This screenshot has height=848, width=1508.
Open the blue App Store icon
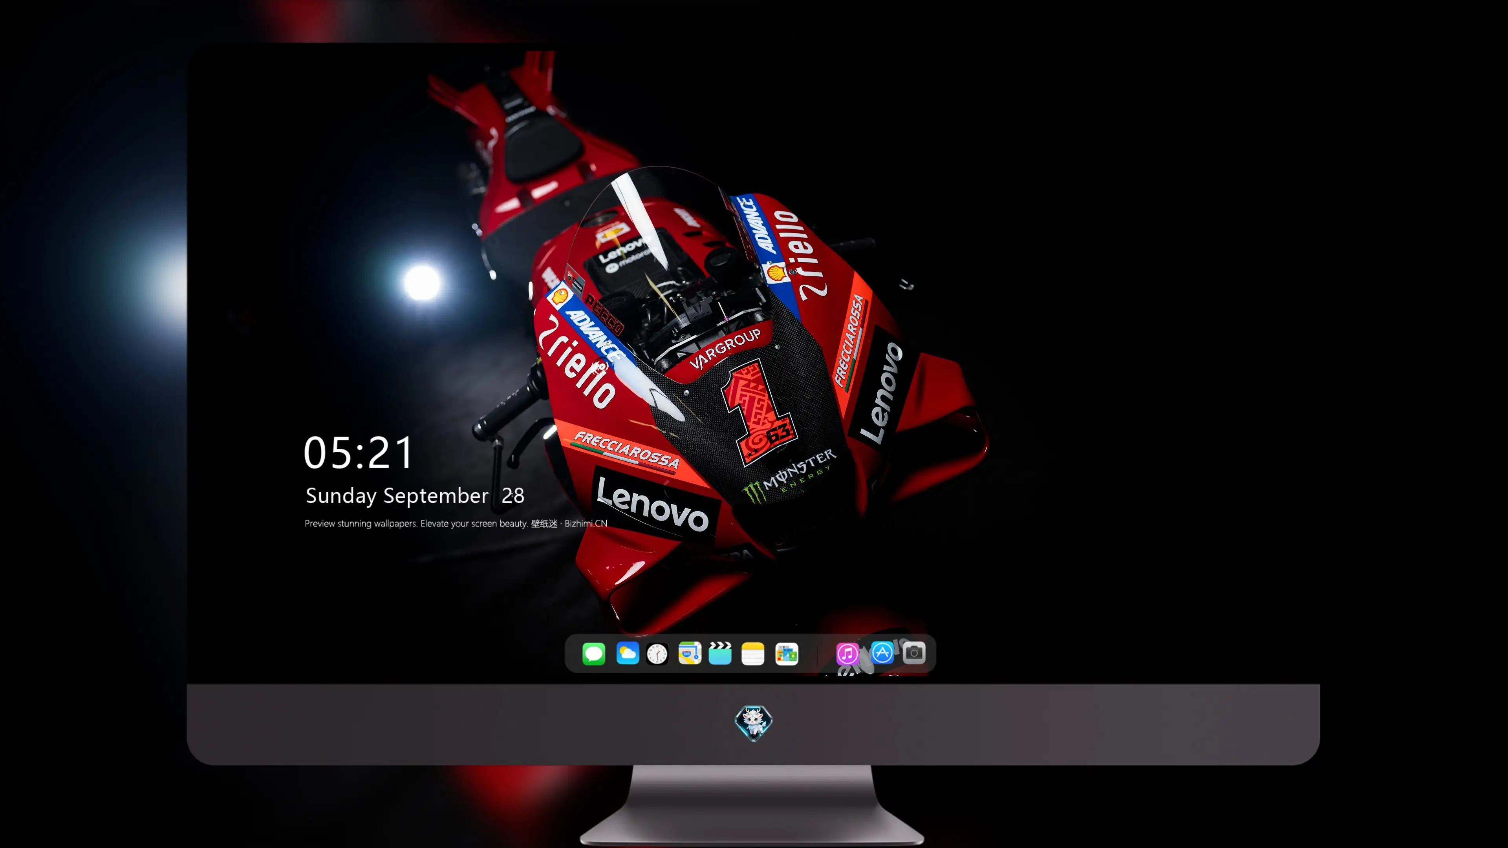882,652
